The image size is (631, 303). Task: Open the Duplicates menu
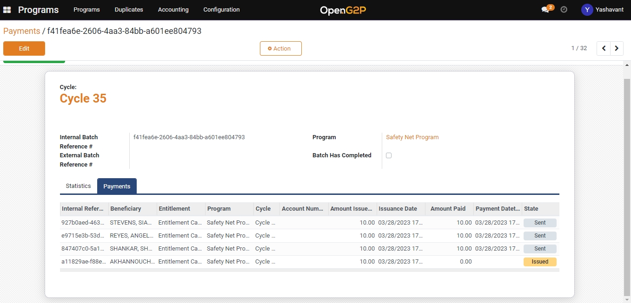pyautogui.click(x=129, y=10)
